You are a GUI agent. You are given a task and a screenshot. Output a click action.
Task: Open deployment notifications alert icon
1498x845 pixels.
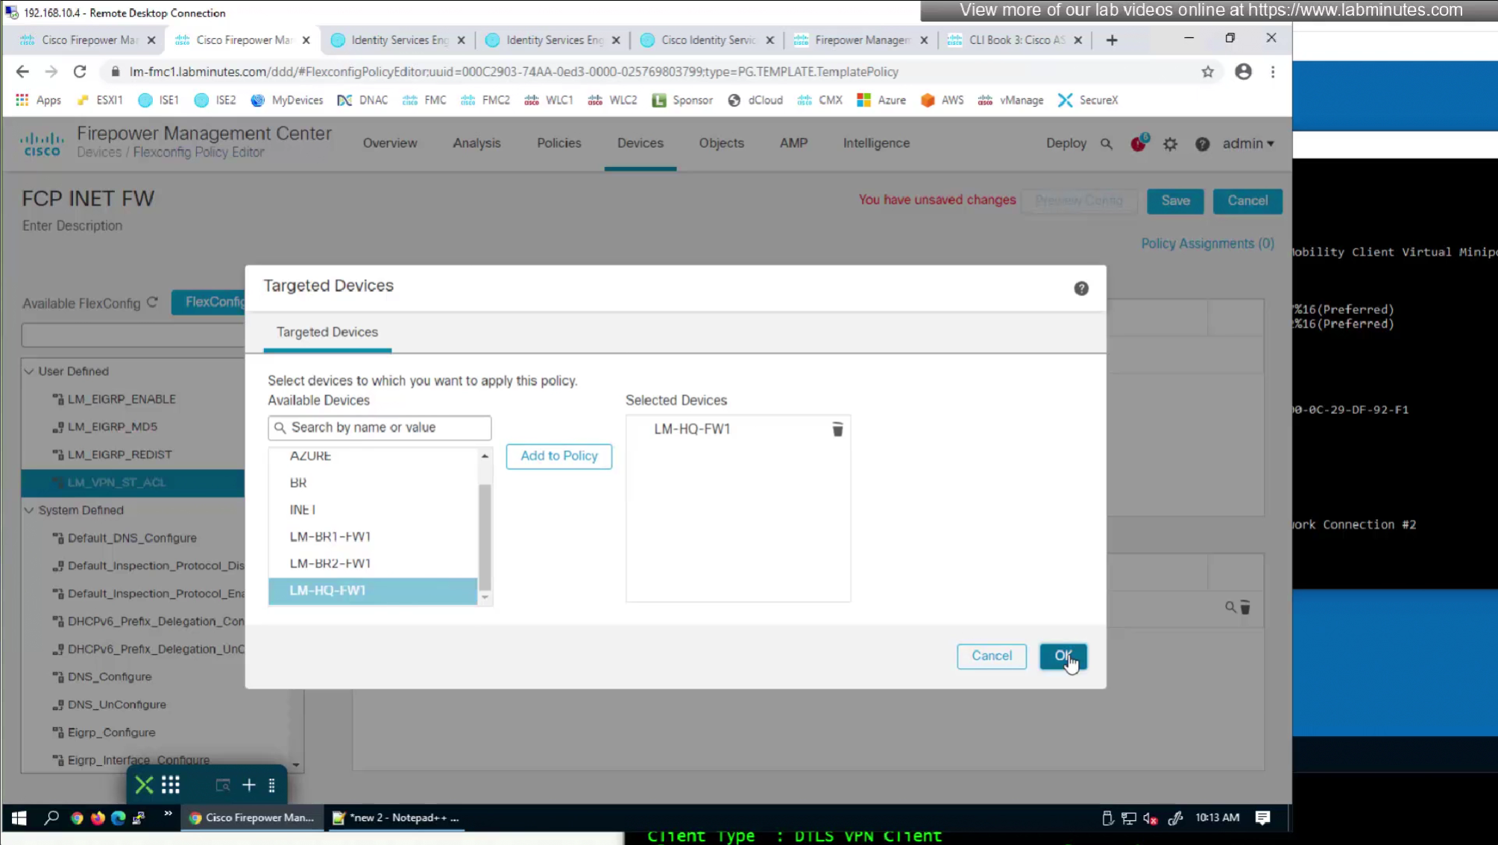[1139, 144]
